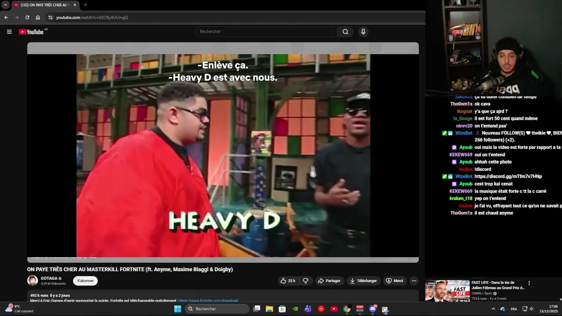Go back with the browser back arrow
Screen dimensions: 562x316
6,18
